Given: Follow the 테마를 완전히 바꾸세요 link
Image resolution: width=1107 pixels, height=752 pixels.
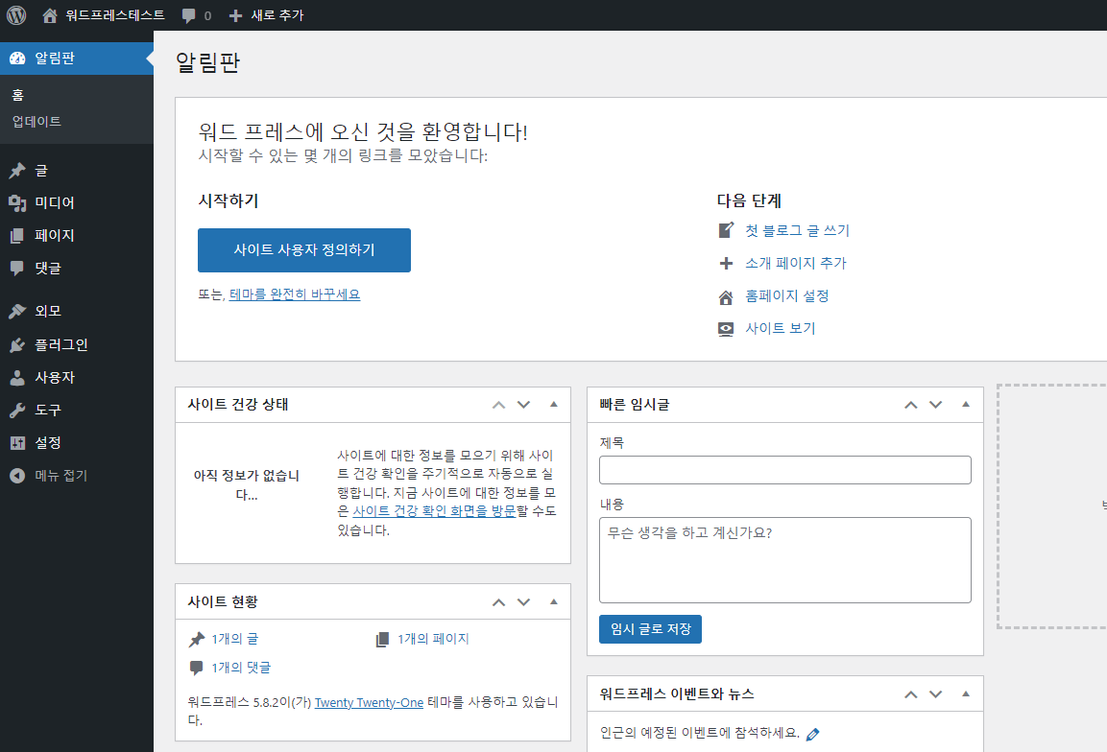Looking at the screenshot, I should pos(295,294).
